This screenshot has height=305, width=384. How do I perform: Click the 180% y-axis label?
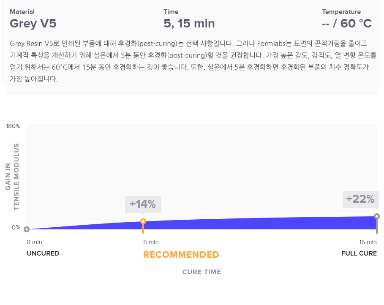pyautogui.click(x=13, y=126)
